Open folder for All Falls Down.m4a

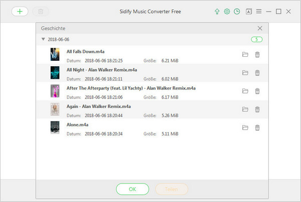[245, 54]
